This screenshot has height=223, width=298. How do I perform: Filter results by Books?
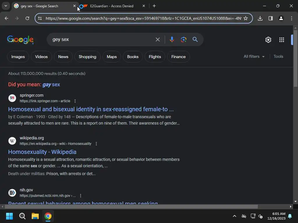point(133,57)
